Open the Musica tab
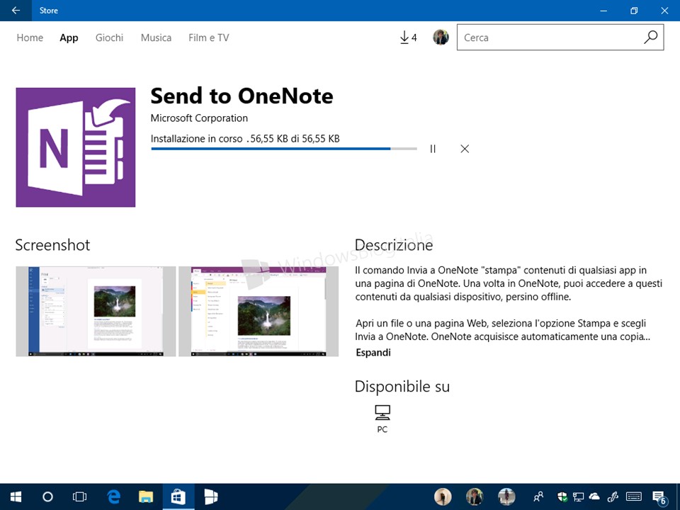The height and width of the screenshot is (510, 680). click(156, 38)
